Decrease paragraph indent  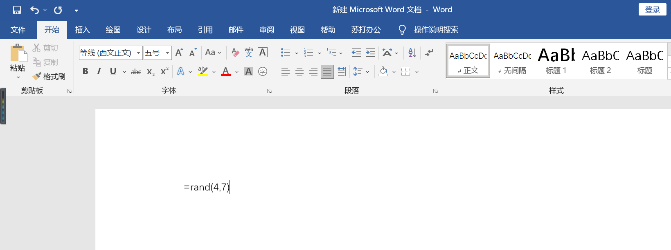[356, 53]
